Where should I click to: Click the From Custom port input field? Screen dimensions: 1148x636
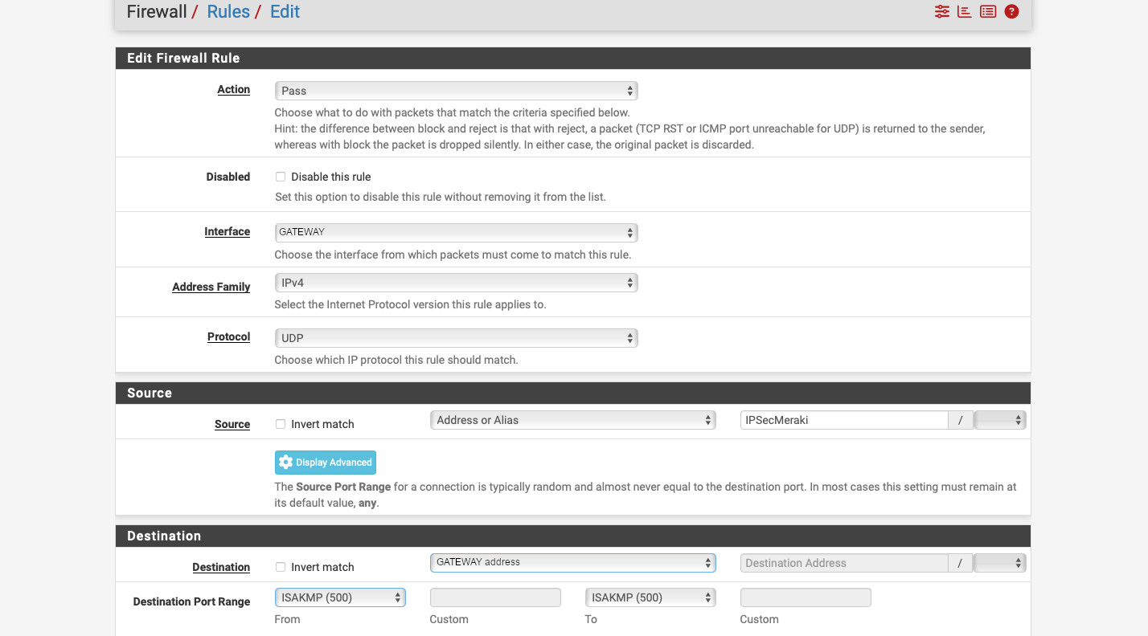[x=495, y=597]
